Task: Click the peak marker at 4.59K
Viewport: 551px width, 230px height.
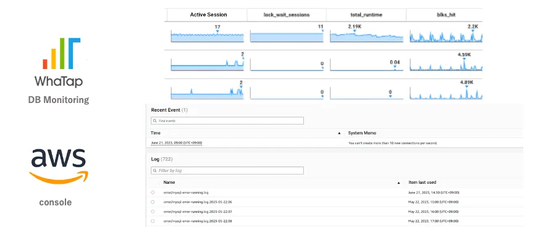Action: 464,59
